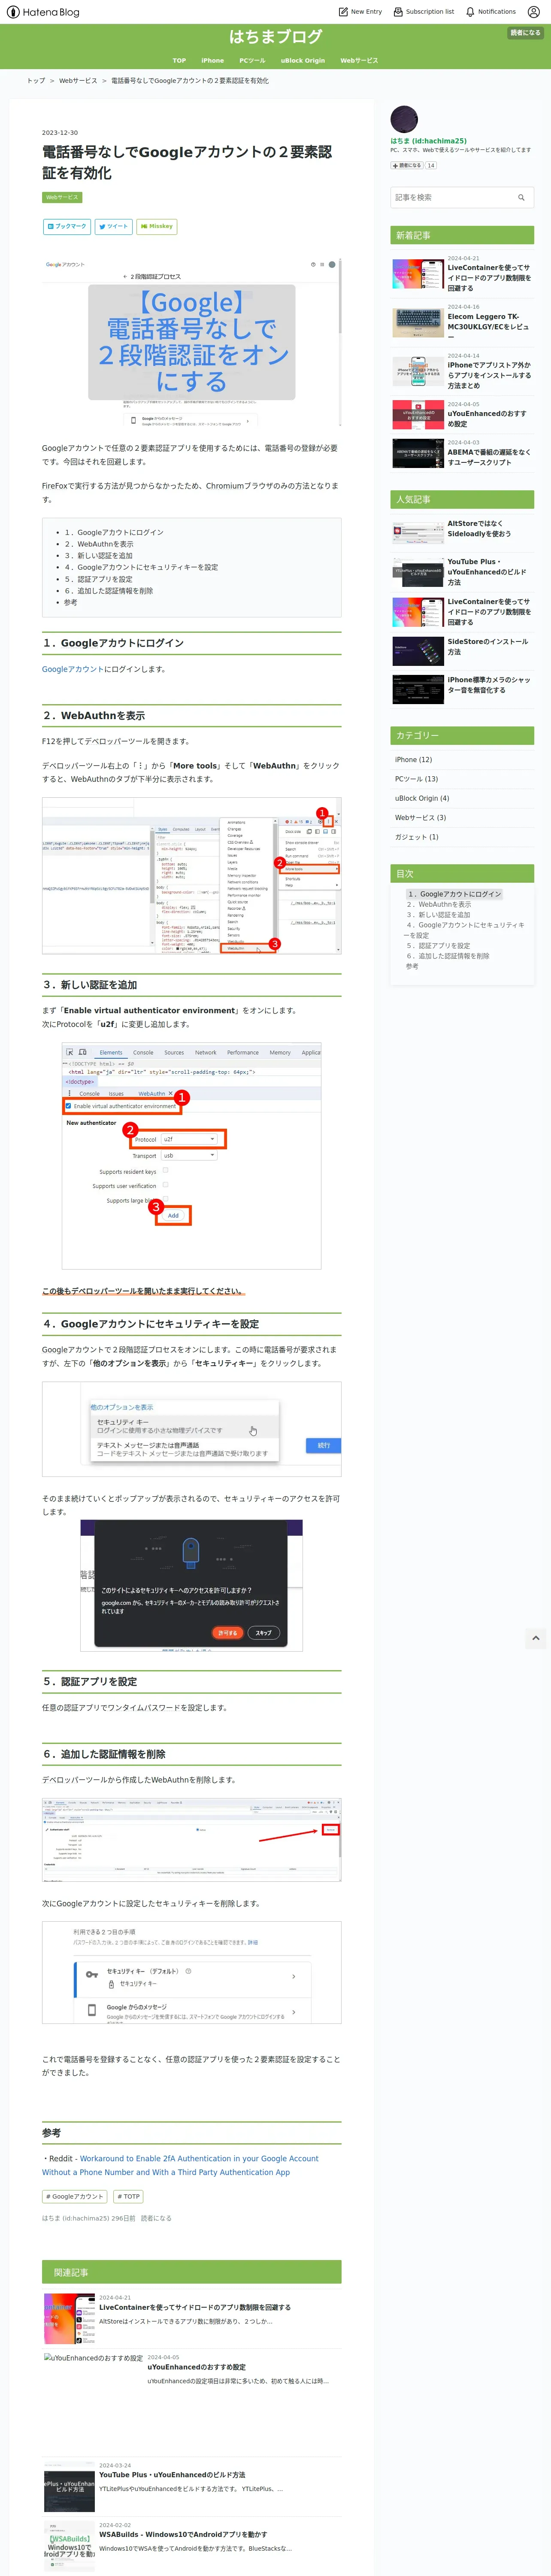Open the security key popup screenshot
The height and width of the screenshot is (2576, 551).
[x=191, y=1586]
